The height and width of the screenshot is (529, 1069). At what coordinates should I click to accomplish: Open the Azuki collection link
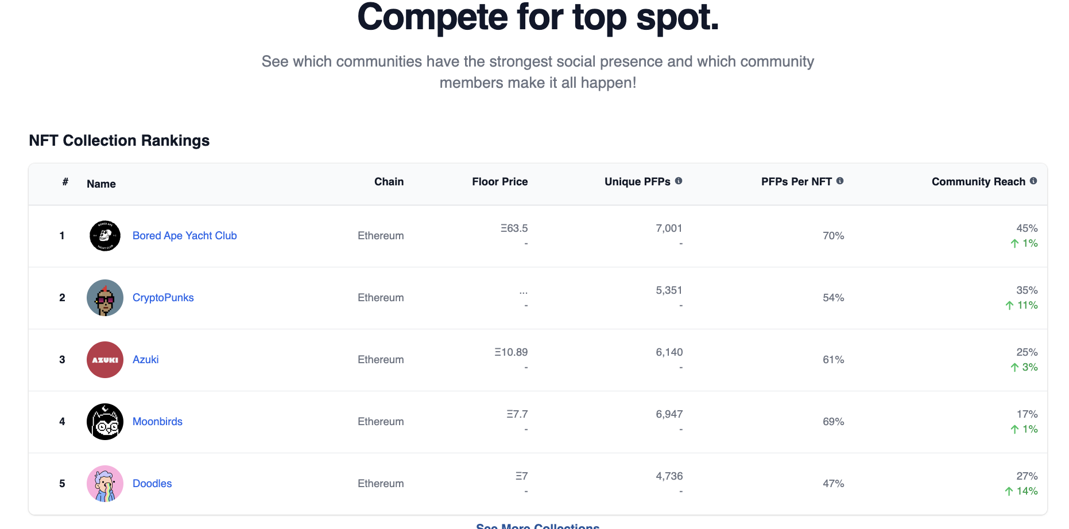pos(145,360)
